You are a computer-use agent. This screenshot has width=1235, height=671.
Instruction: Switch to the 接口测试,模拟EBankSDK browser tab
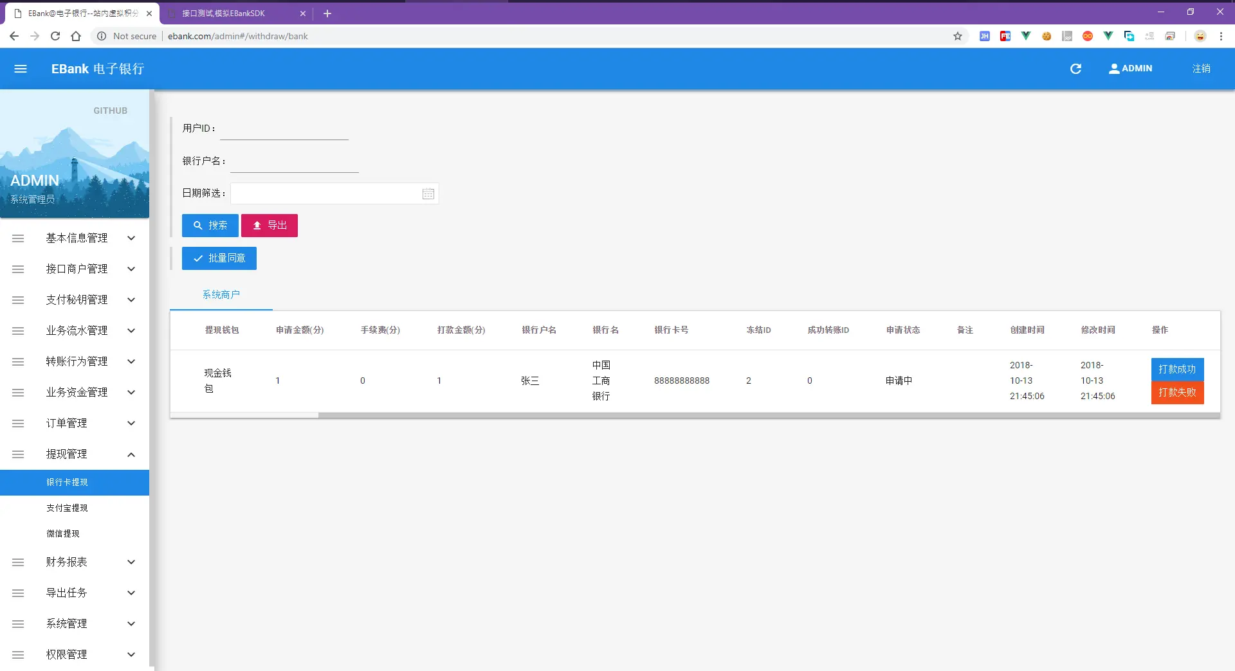pyautogui.click(x=235, y=13)
